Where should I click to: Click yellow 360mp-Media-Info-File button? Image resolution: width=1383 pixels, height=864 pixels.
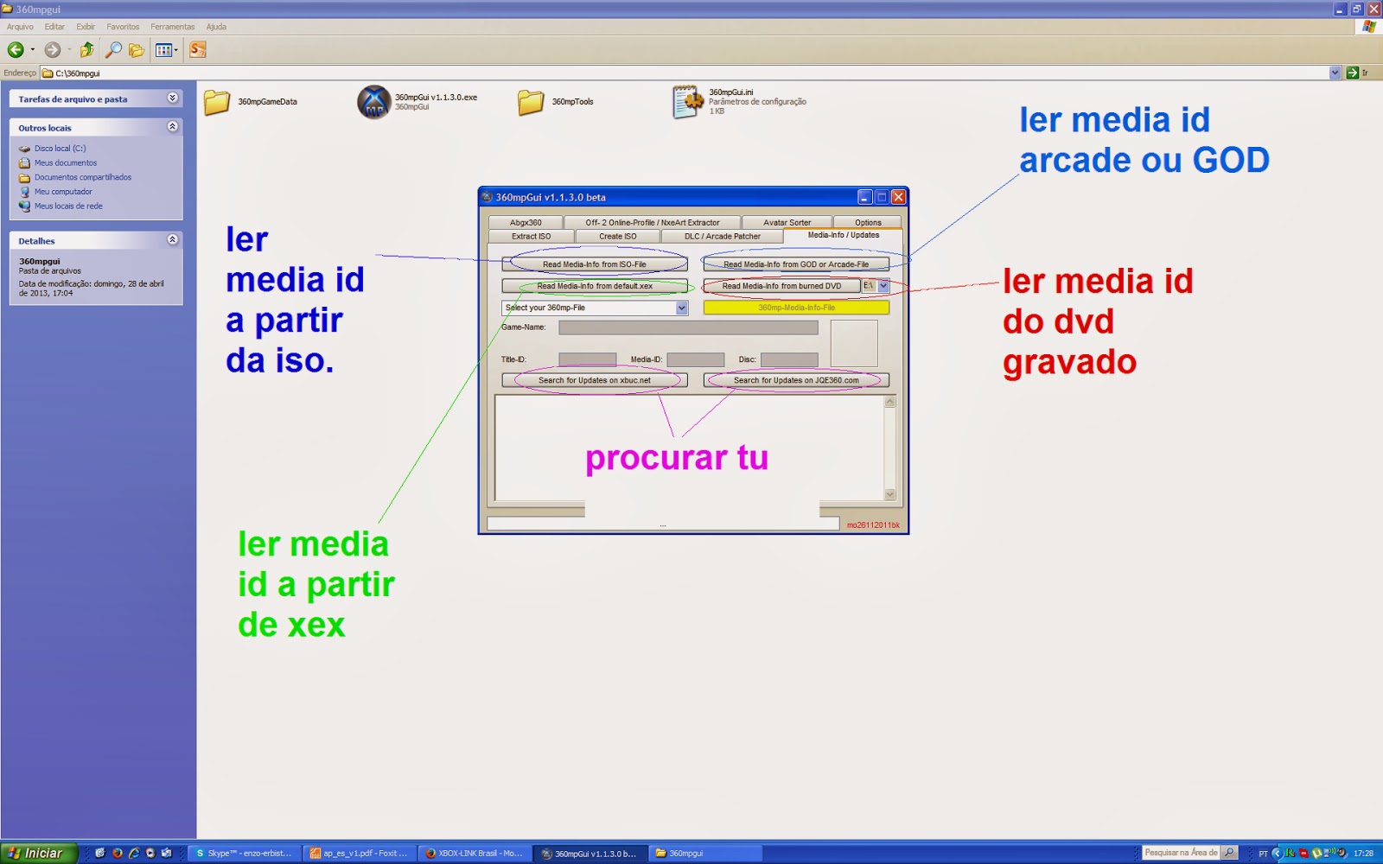[796, 308]
